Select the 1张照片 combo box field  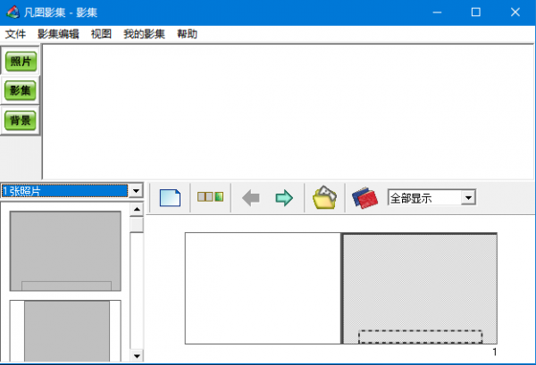coord(65,190)
